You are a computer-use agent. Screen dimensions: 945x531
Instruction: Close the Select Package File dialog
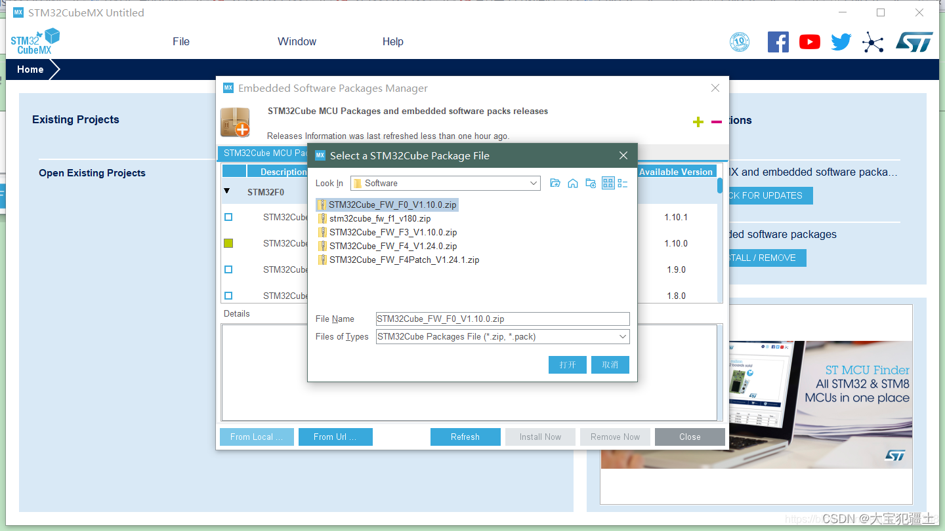[x=623, y=155]
